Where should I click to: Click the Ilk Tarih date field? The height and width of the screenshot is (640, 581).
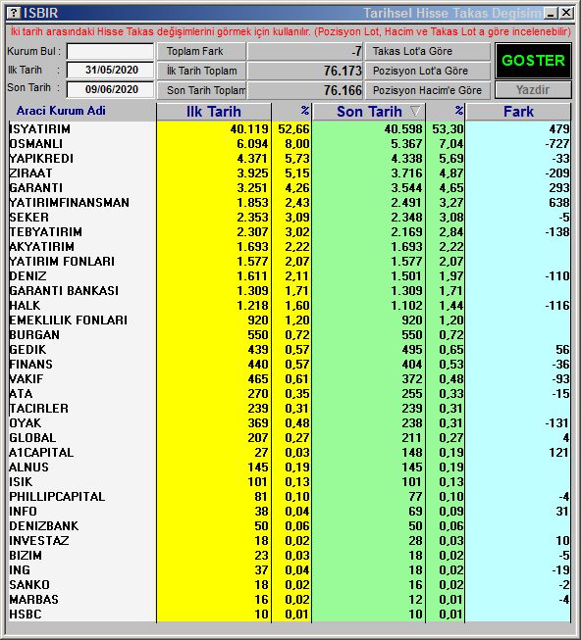(110, 70)
